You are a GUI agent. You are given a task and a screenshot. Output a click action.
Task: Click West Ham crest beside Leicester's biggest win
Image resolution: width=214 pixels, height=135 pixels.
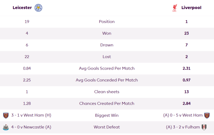6,115
